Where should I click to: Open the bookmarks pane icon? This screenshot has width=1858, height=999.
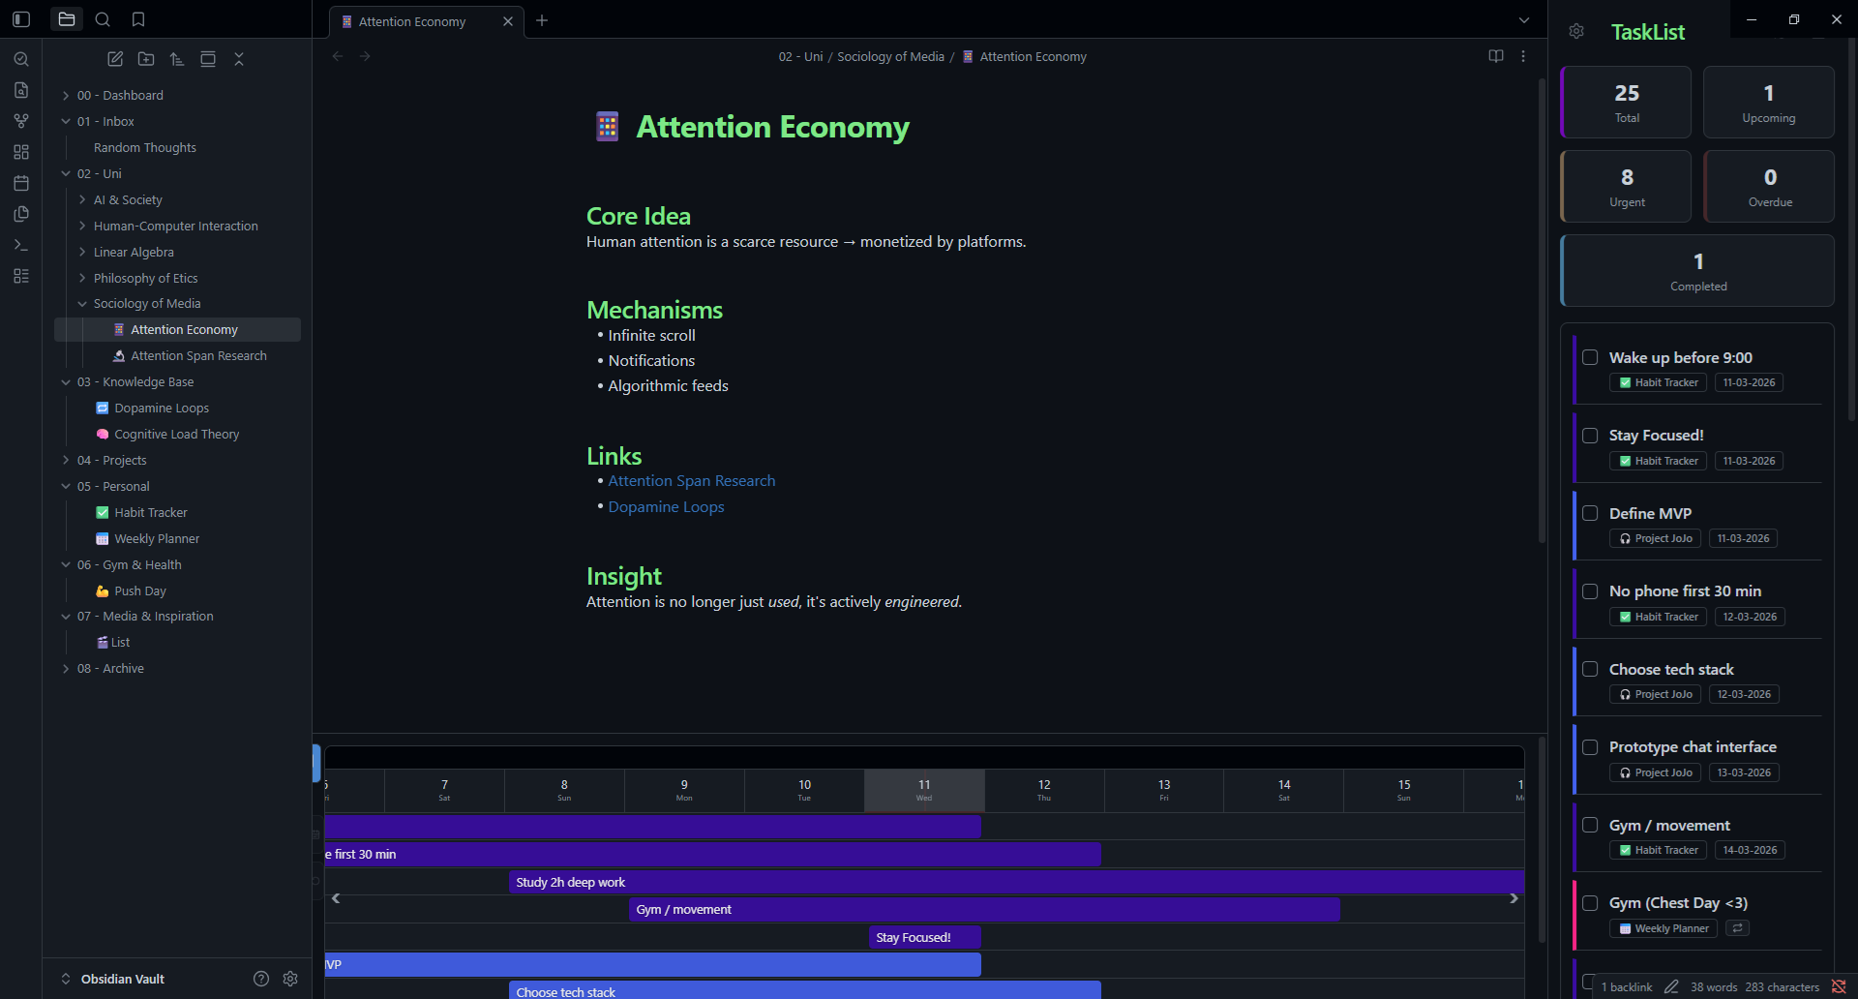(x=138, y=19)
